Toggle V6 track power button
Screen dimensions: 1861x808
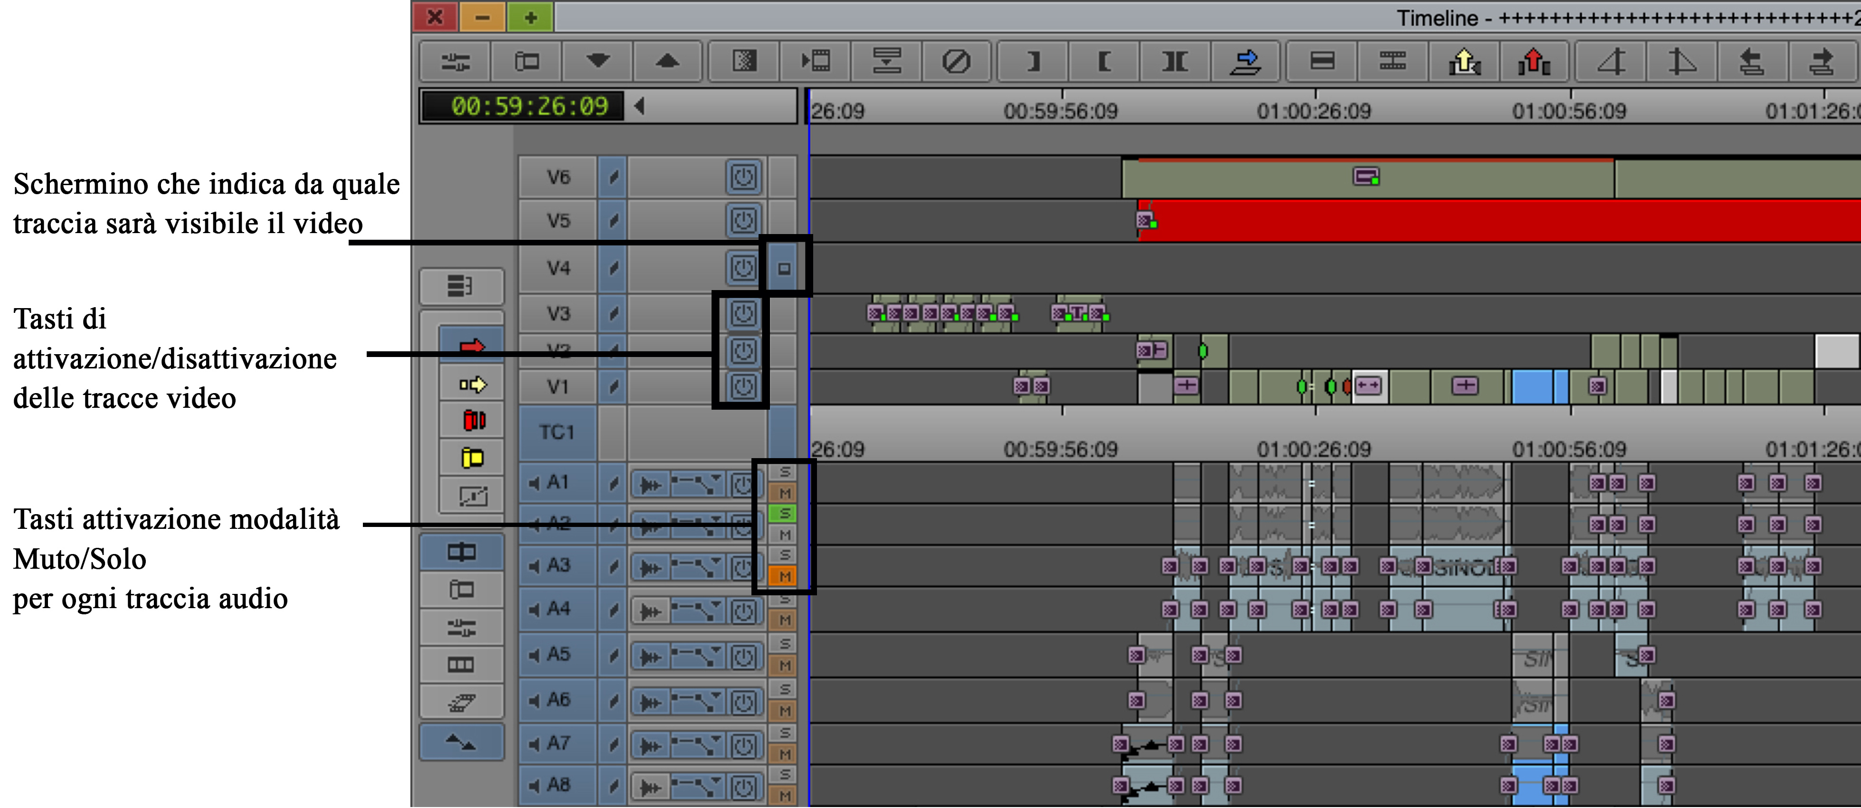coord(743,177)
